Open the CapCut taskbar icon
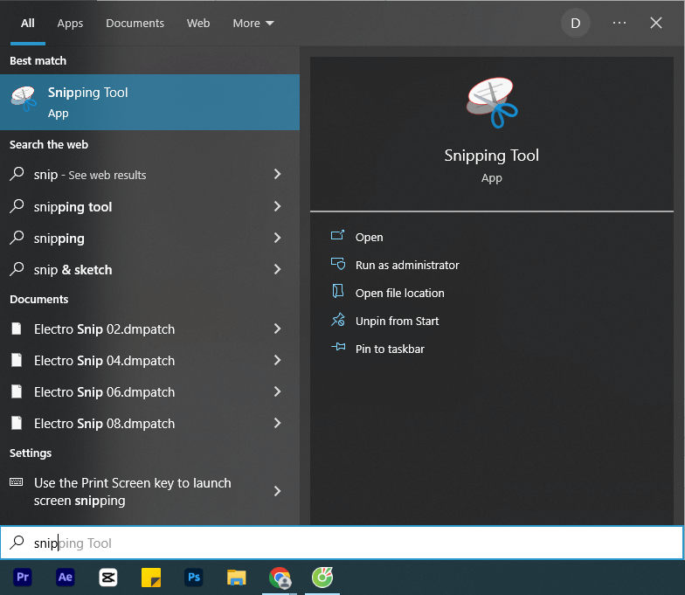The image size is (685, 595). (108, 577)
